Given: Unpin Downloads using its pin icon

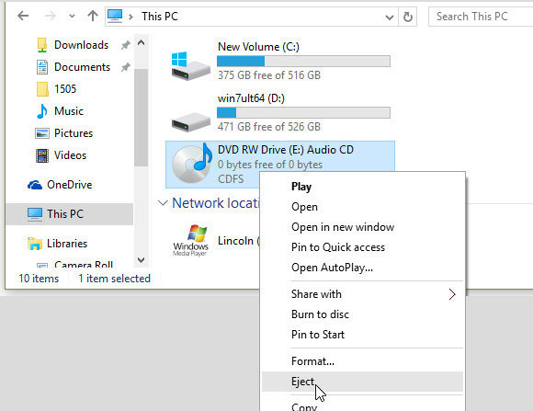Looking at the screenshot, I should [125, 45].
